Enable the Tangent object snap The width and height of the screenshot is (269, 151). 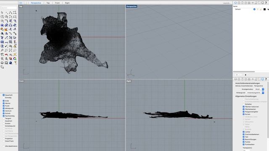tap(4, 118)
